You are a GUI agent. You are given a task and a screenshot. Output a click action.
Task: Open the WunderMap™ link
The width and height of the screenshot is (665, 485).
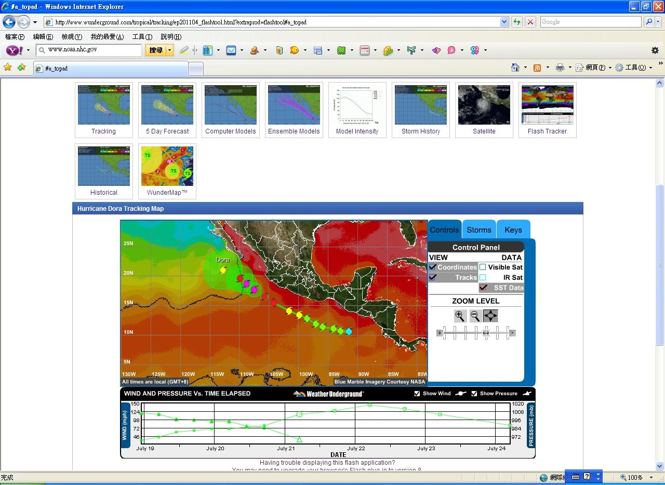coord(167,193)
